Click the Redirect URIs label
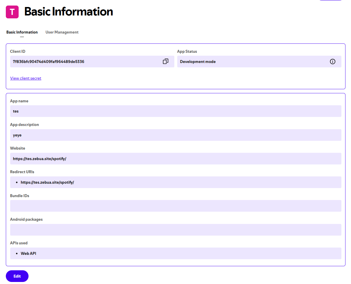Viewport: 351px width, 284px height. point(22,172)
